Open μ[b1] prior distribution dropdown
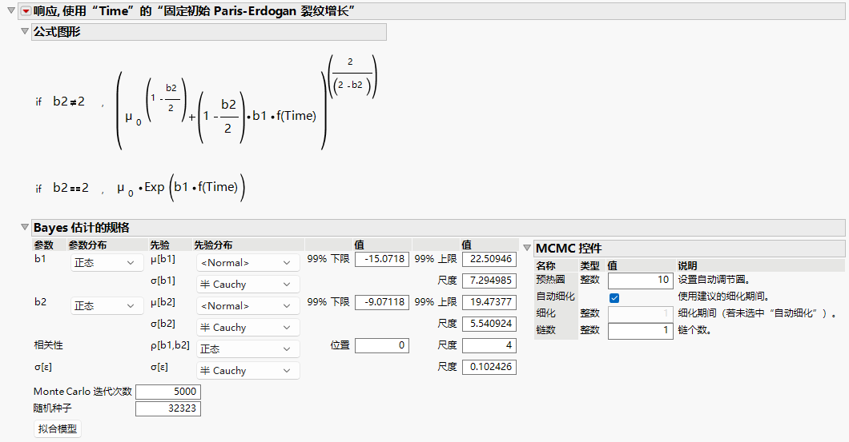849x442 pixels. tap(247, 263)
